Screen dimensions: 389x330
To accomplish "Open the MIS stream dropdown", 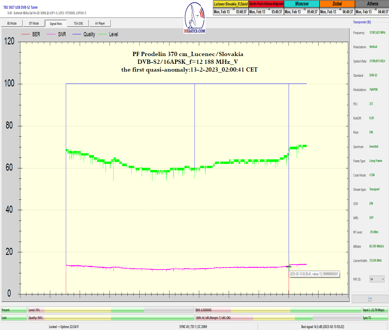I will pos(377,279).
